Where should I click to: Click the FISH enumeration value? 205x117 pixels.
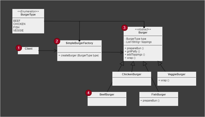[16, 27]
